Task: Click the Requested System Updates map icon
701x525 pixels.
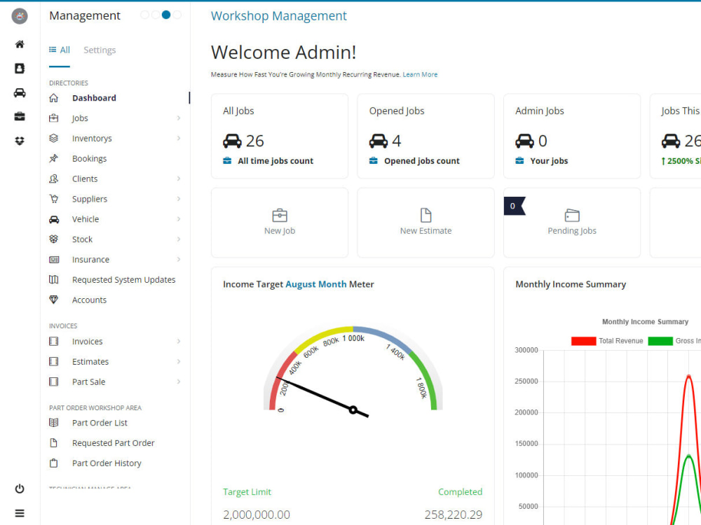Action: (54, 279)
